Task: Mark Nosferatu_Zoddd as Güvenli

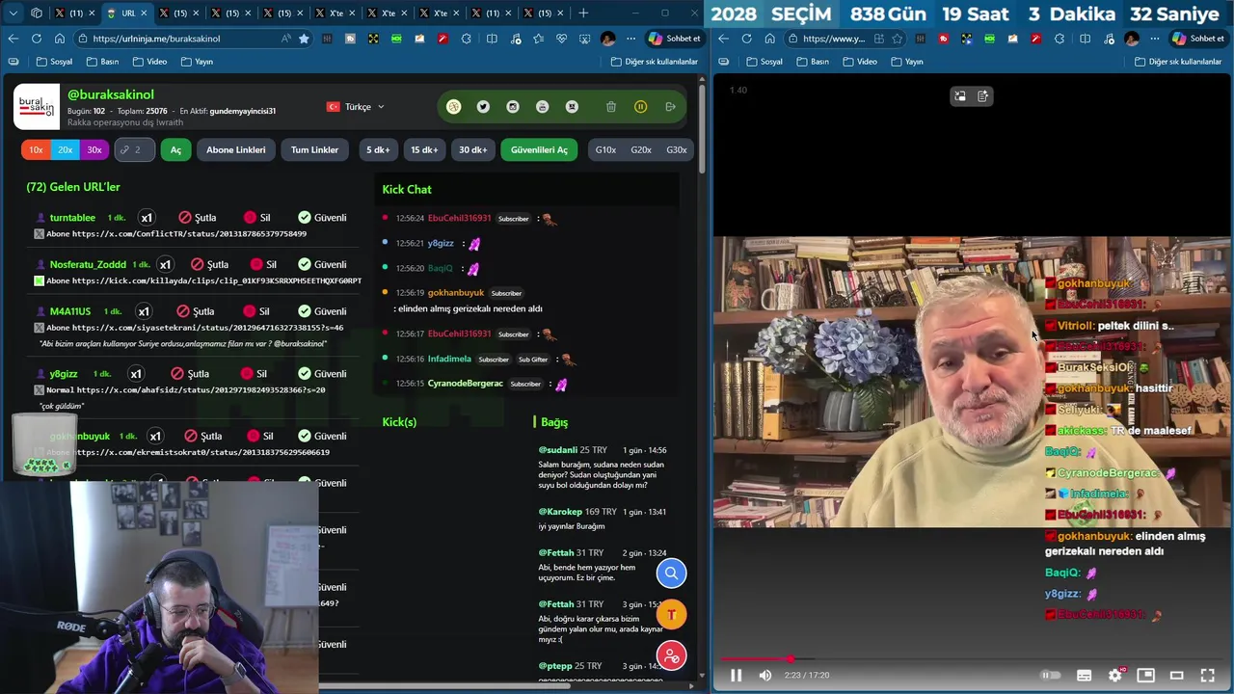Action: tap(322, 264)
